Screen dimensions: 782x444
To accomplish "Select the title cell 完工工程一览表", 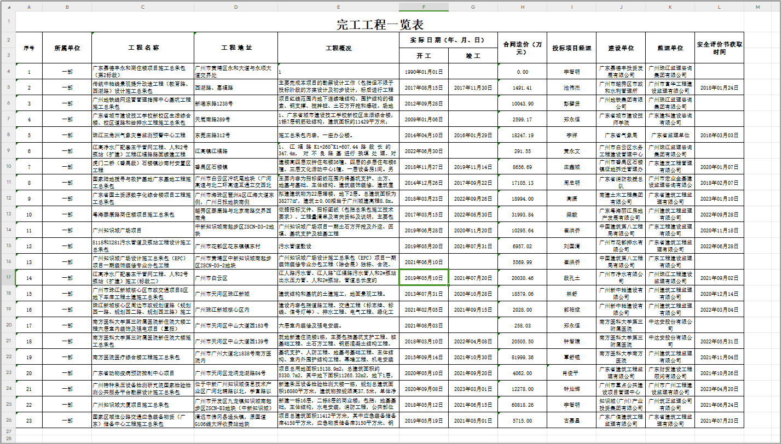I will tap(380, 24).
